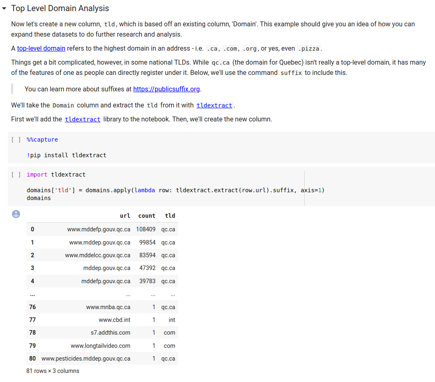Click '81 rows × 3 columns' summary text
This screenshot has width=435, height=382.
click(53, 371)
